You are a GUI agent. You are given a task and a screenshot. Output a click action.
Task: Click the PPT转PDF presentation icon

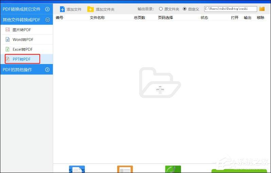click(7, 59)
